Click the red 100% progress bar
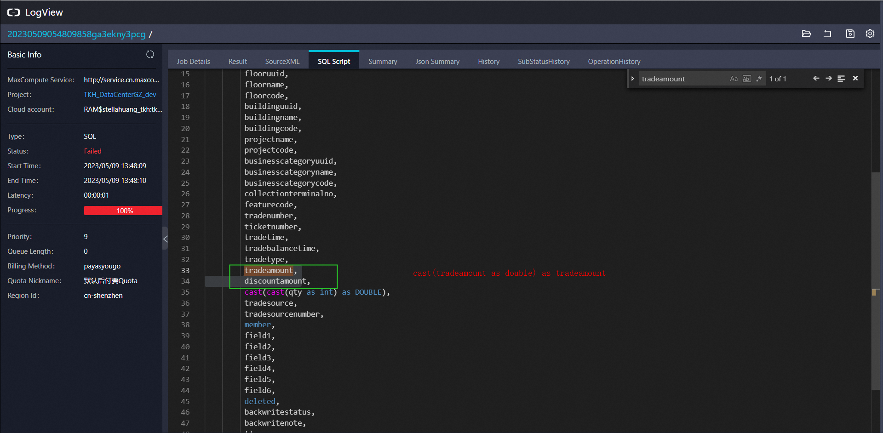 123,211
